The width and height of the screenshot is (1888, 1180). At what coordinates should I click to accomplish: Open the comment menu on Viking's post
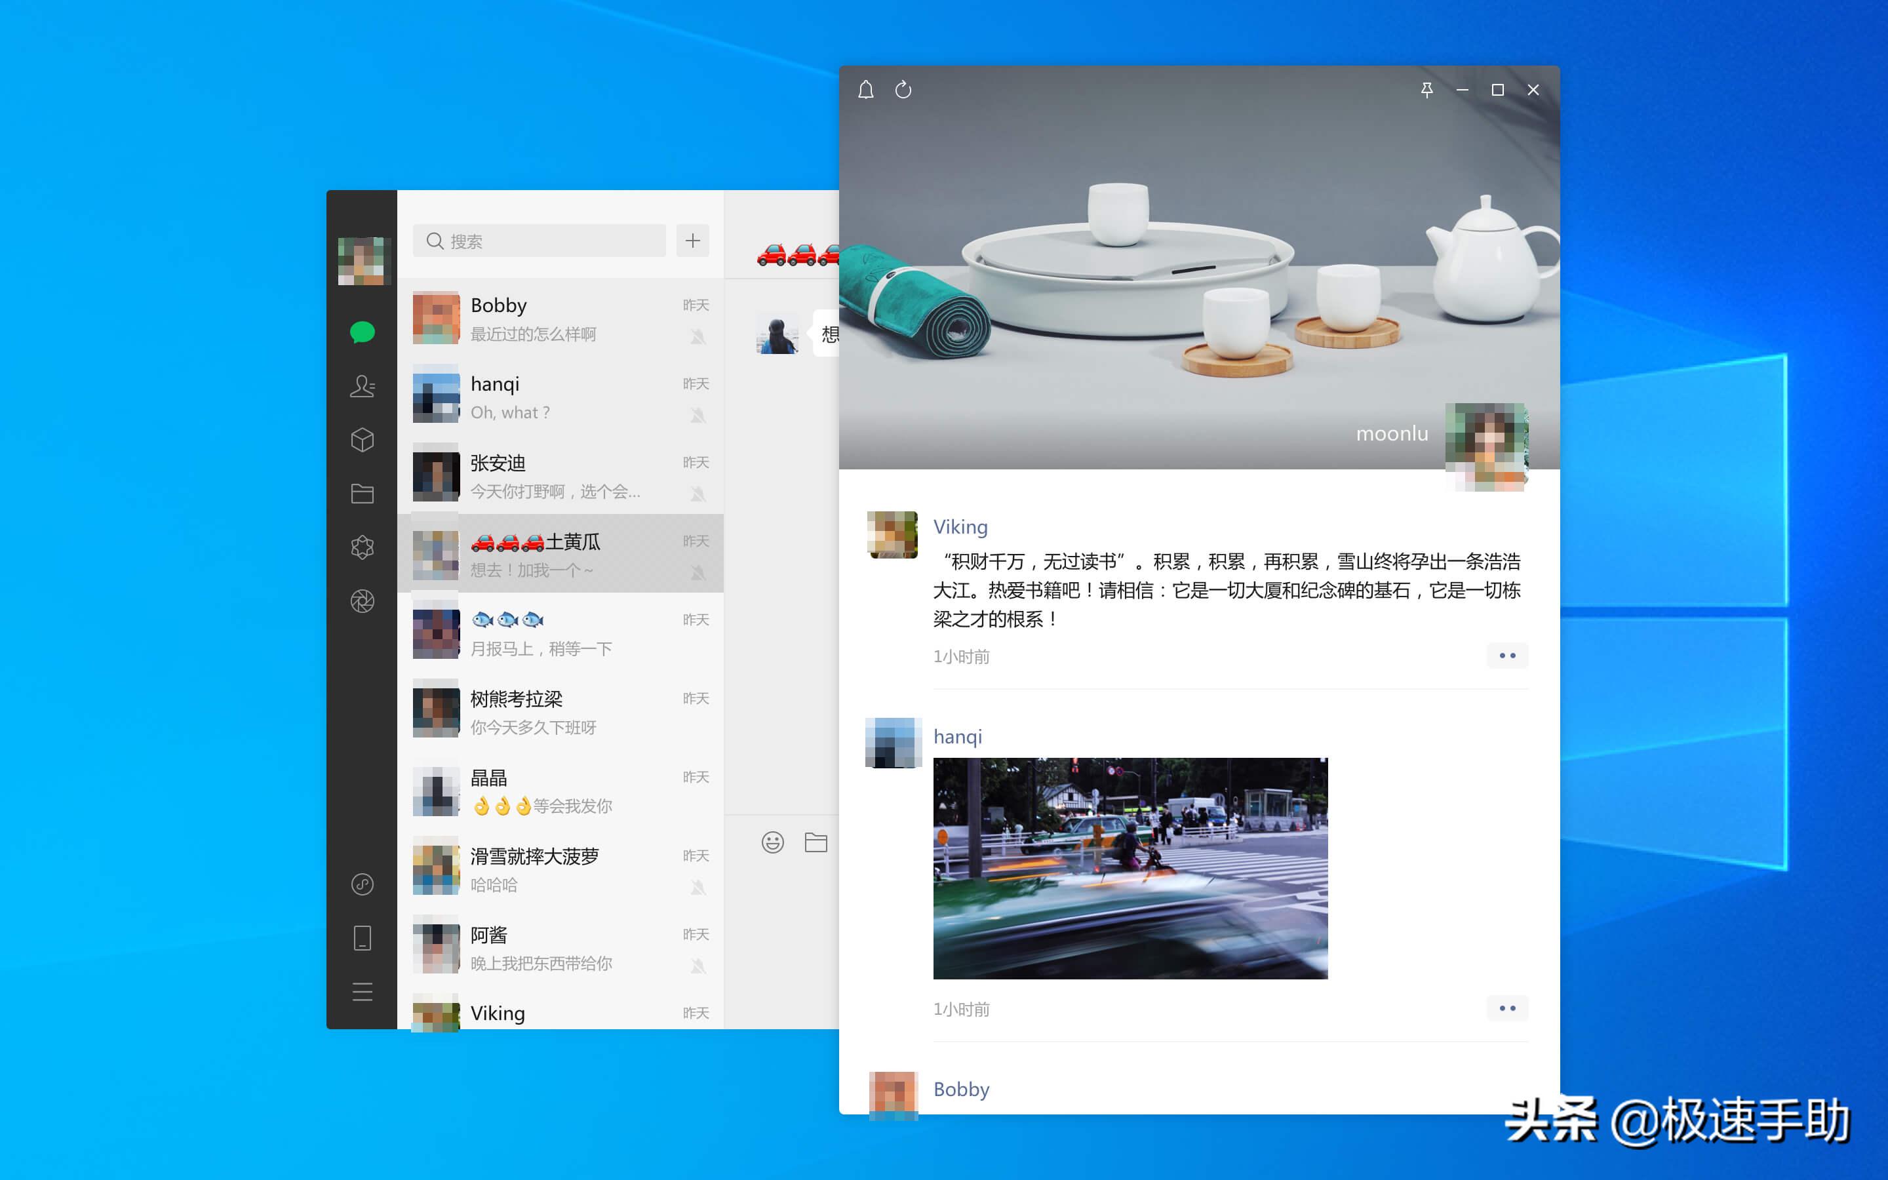(1507, 656)
